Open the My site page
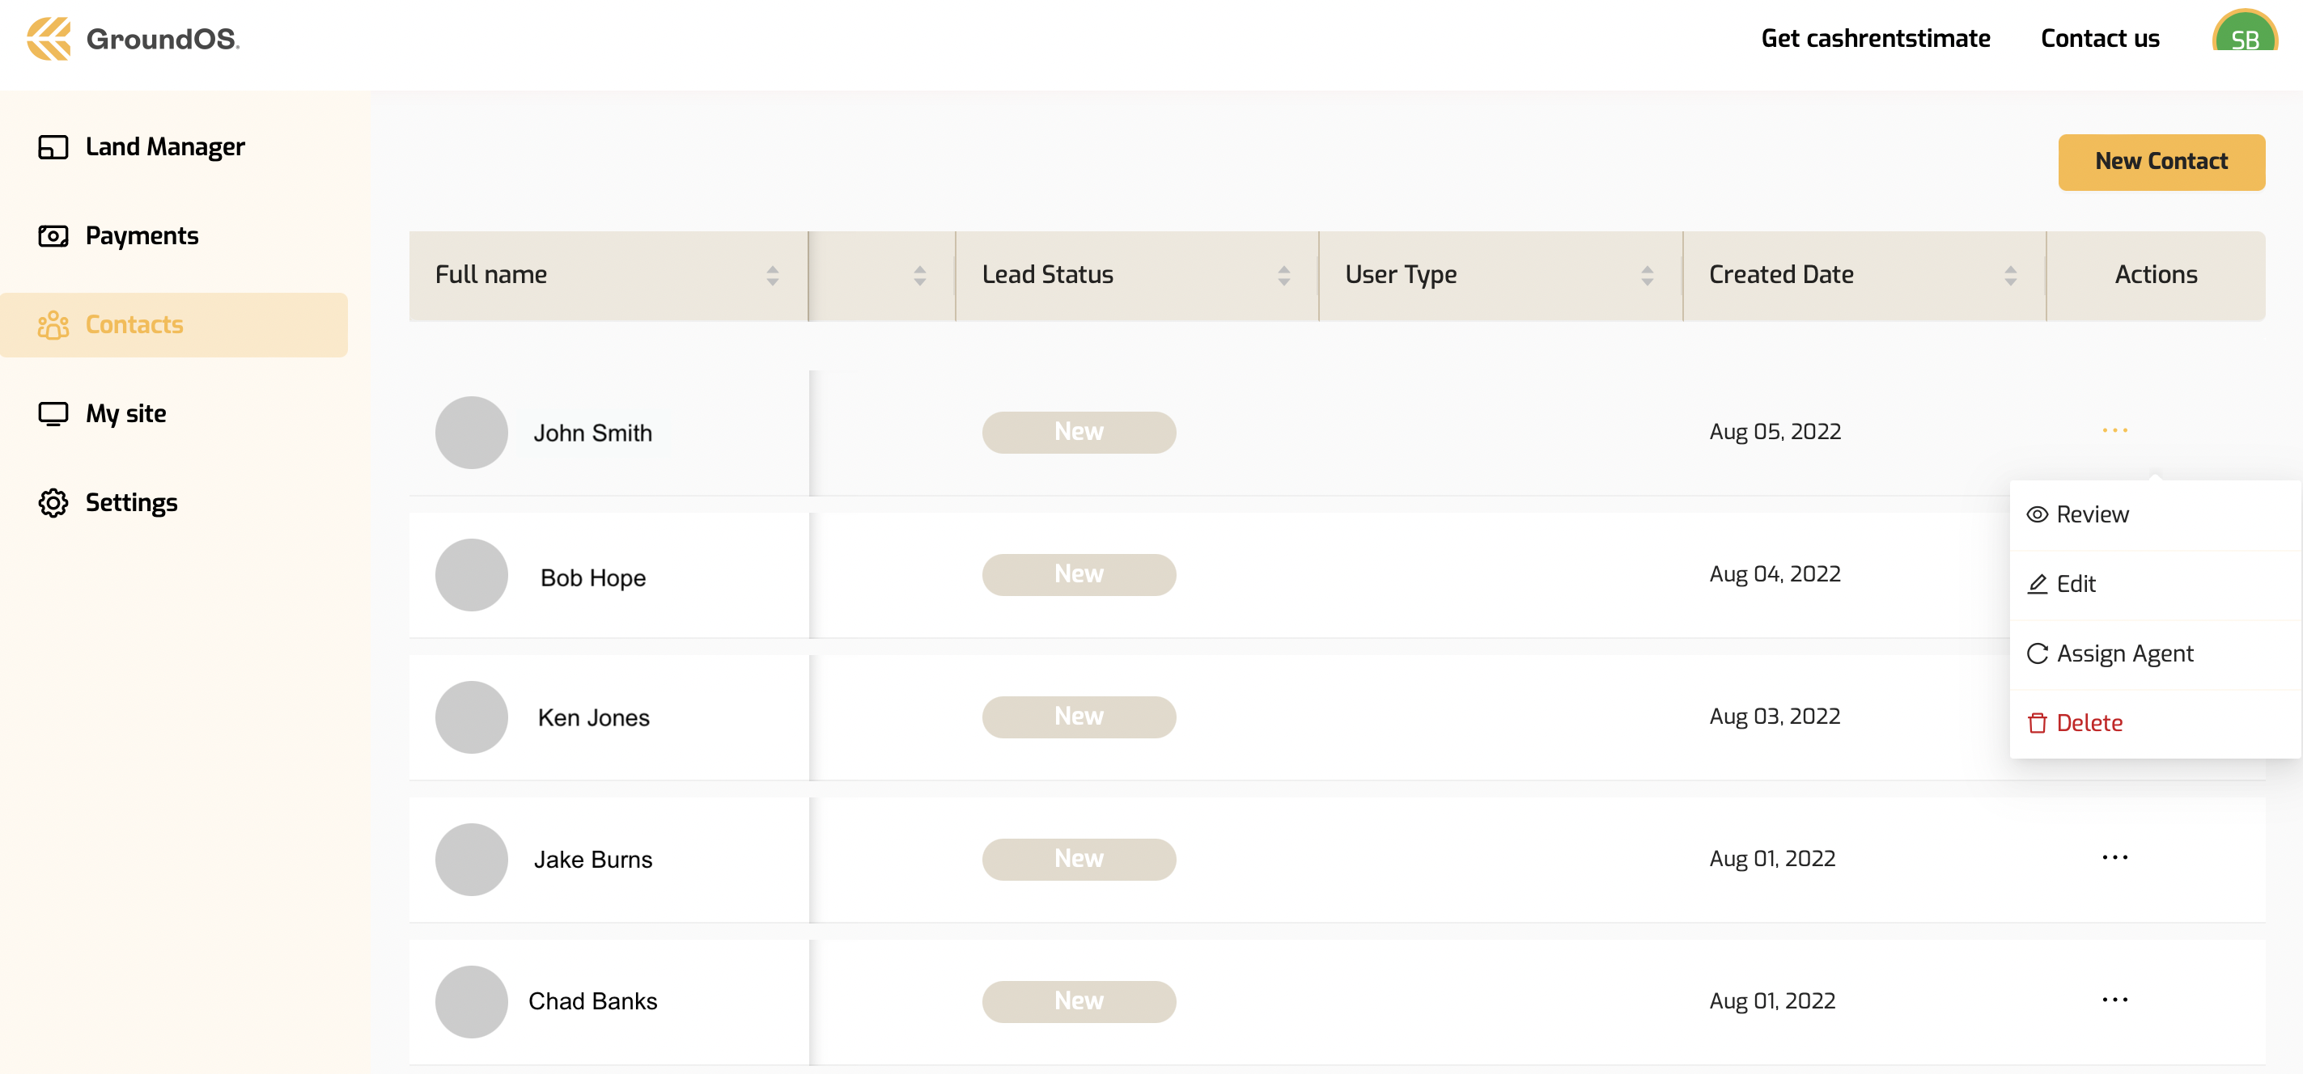This screenshot has height=1074, width=2303. [x=125, y=414]
